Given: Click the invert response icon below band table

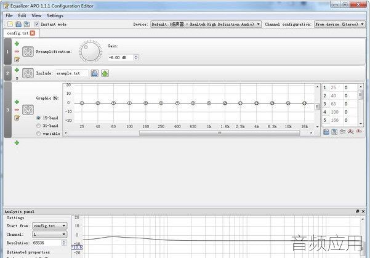Looking at the screenshot, I should (342, 132).
